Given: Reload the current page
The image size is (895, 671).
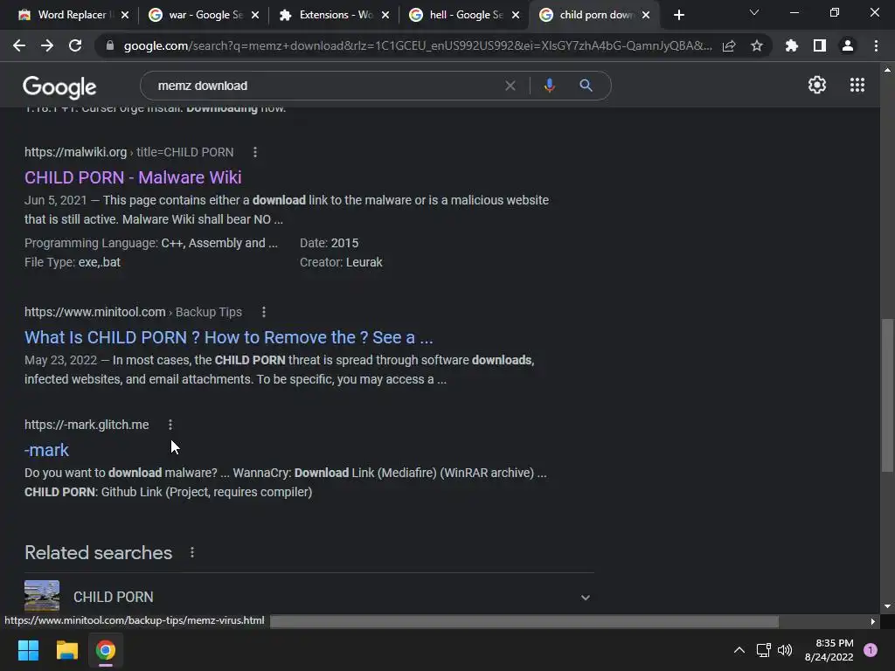Looking at the screenshot, I should pos(75,45).
